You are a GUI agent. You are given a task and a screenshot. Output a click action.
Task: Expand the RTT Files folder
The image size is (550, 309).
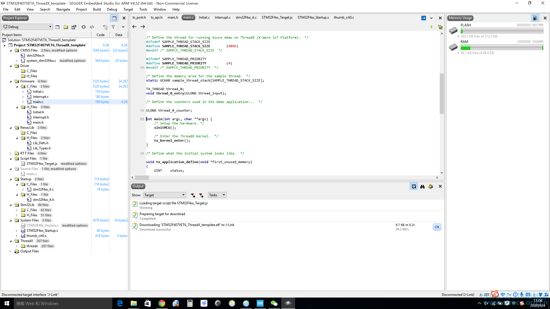tap(11, 154)
